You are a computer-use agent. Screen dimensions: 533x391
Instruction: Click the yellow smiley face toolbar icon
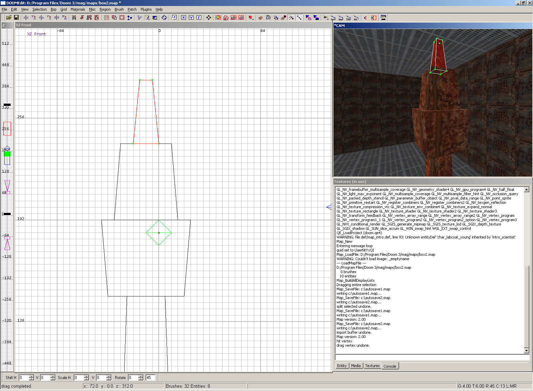218,18
